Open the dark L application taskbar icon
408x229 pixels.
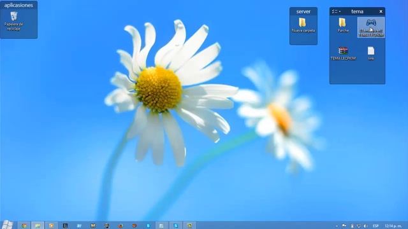coord(65,226)
